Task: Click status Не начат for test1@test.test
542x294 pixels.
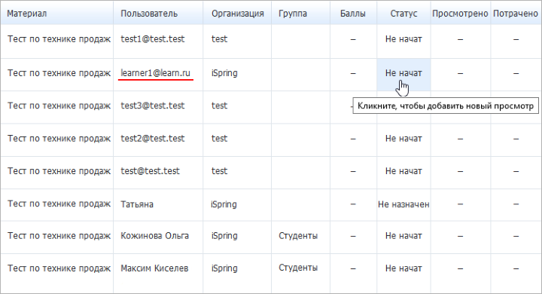Action: click(x=403, y=39)
